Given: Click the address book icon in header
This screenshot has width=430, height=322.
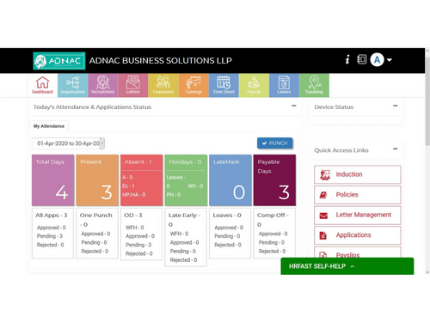Looking at the screenshot, I should [x=362, y=59].
